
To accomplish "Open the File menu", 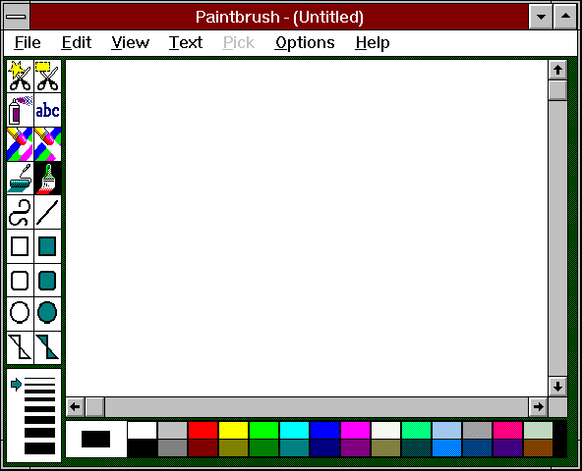I will [28, 42].
